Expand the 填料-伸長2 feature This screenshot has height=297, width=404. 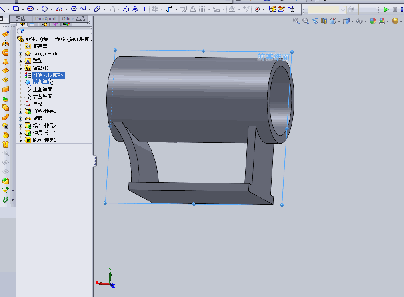pos(21,126)
